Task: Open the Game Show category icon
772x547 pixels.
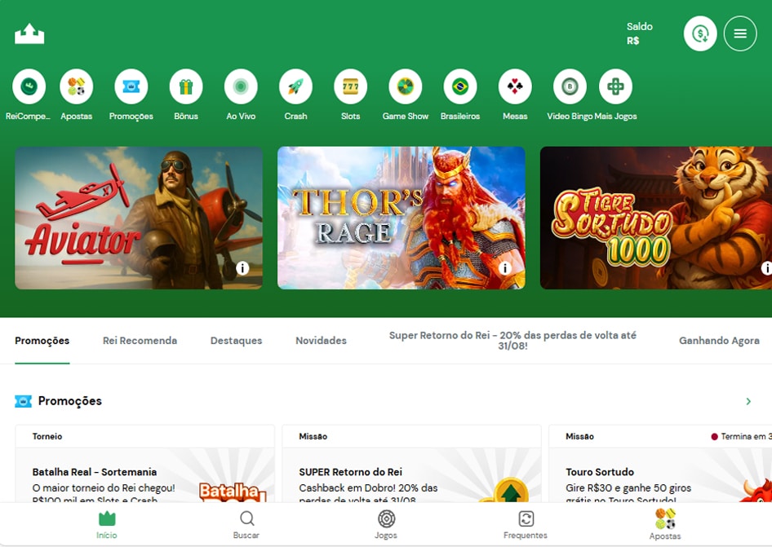Action: 405,86
